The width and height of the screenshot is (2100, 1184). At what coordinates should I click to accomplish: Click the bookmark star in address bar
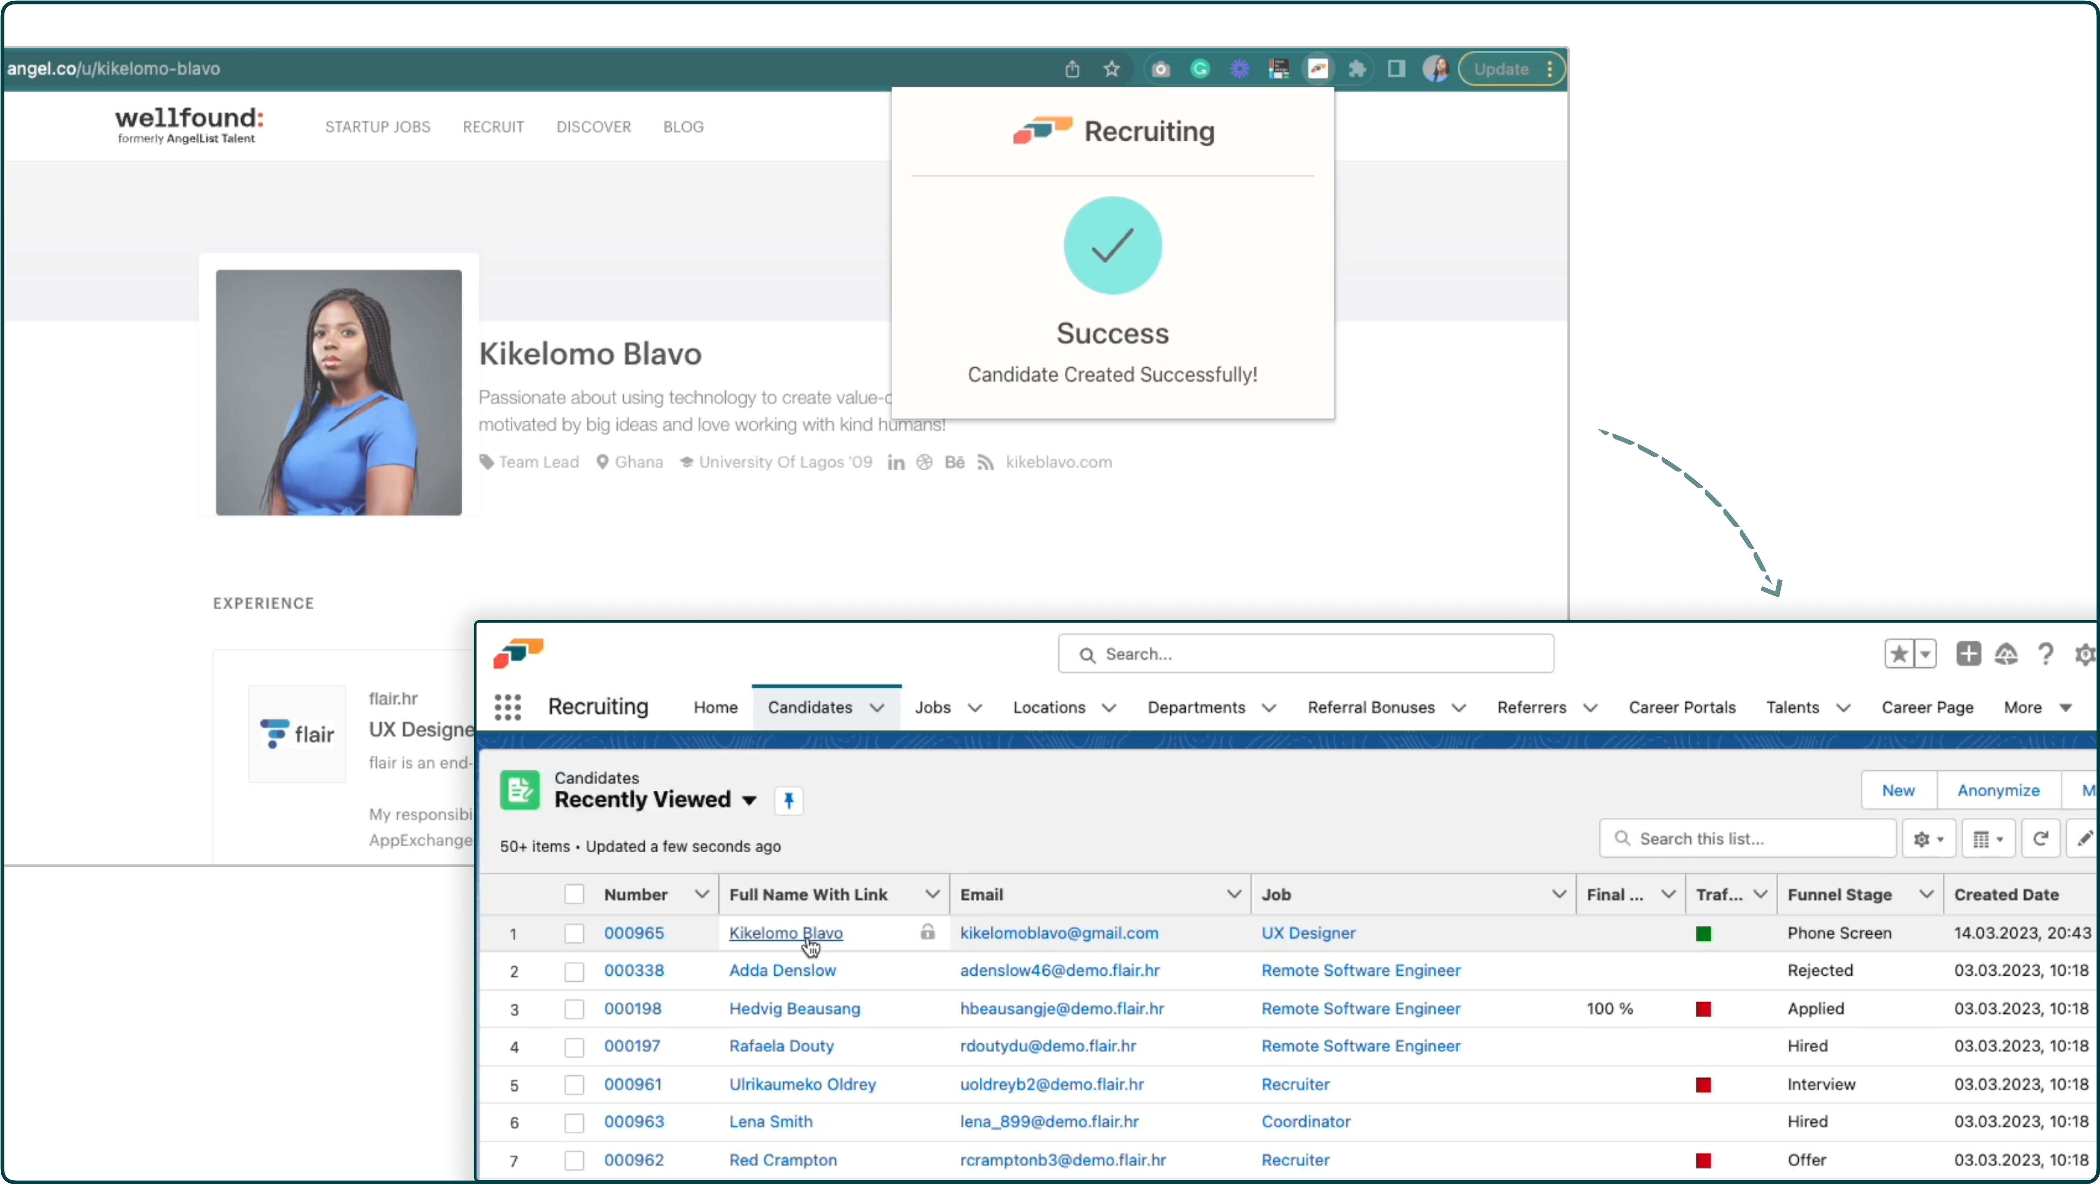(1111, 69)
